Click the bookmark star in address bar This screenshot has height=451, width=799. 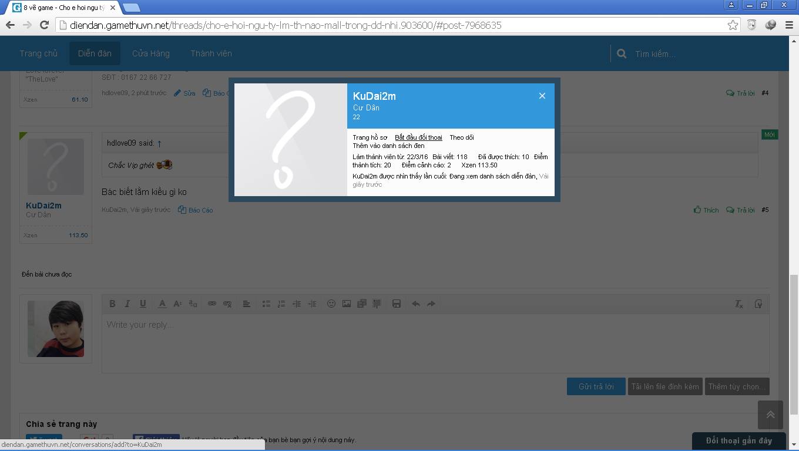click(733, 25)
